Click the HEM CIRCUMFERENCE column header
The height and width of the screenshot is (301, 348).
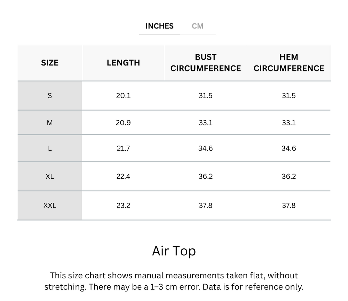289,63
